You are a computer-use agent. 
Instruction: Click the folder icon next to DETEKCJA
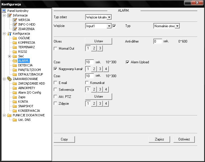pos(15,65)
